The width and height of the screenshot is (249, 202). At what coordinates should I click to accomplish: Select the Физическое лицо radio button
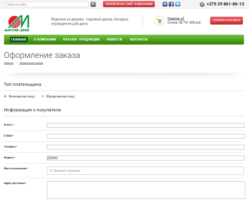click(x=5, y=96)
